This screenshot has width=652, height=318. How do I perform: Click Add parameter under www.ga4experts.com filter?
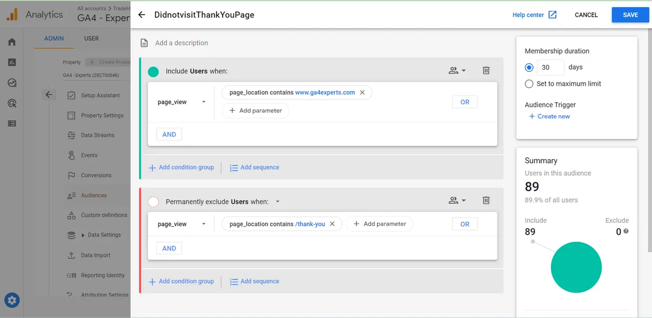255,110
